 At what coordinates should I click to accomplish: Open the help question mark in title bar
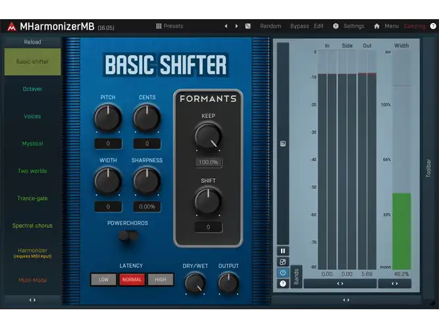tap(433, 26)
